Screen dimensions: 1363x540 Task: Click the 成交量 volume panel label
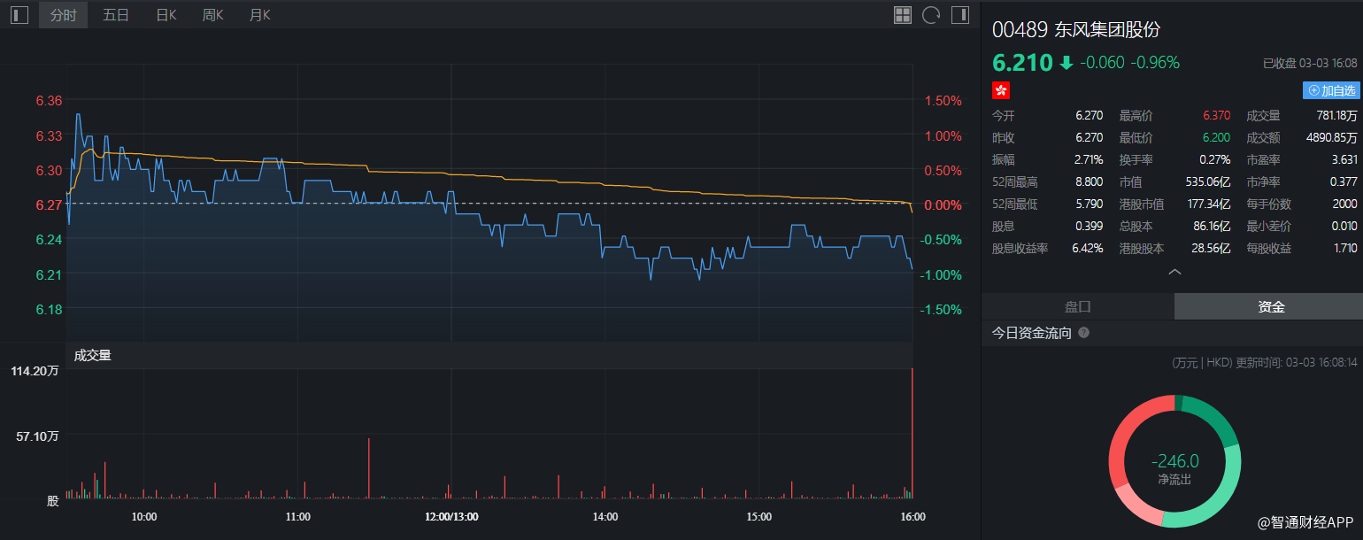pos(93,356)
